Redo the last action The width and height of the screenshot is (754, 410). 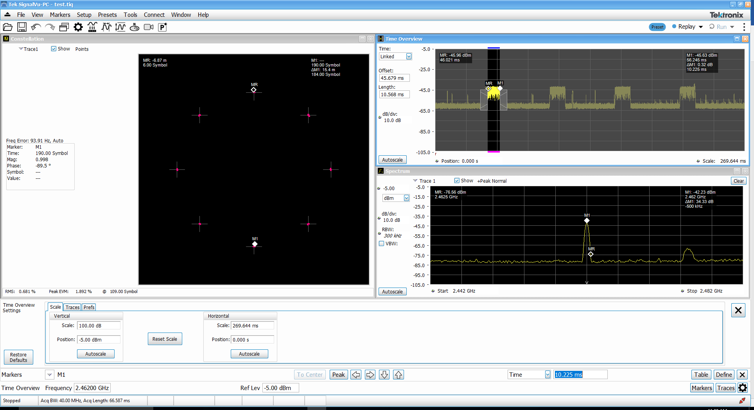(50, 27)
